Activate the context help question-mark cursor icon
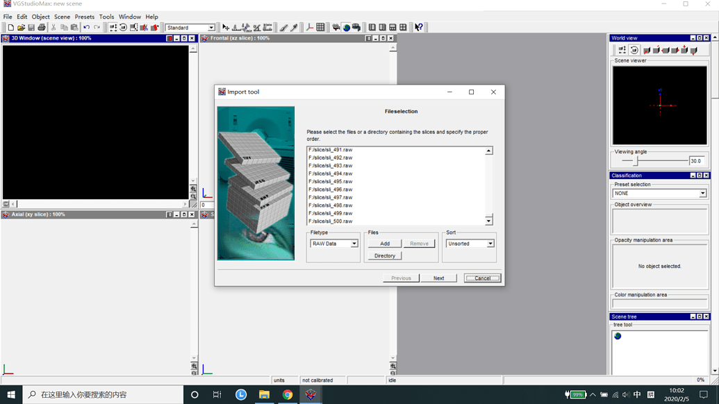Image resolution: width=719 pixels, height=404 pixels. pos(418,28)
